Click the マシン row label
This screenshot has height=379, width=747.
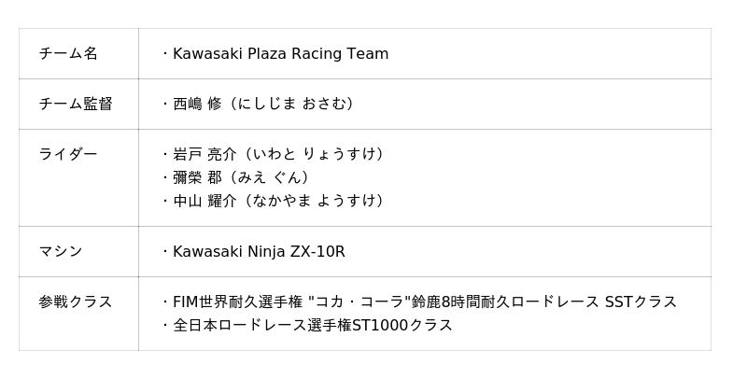click(x=61, y=251)
